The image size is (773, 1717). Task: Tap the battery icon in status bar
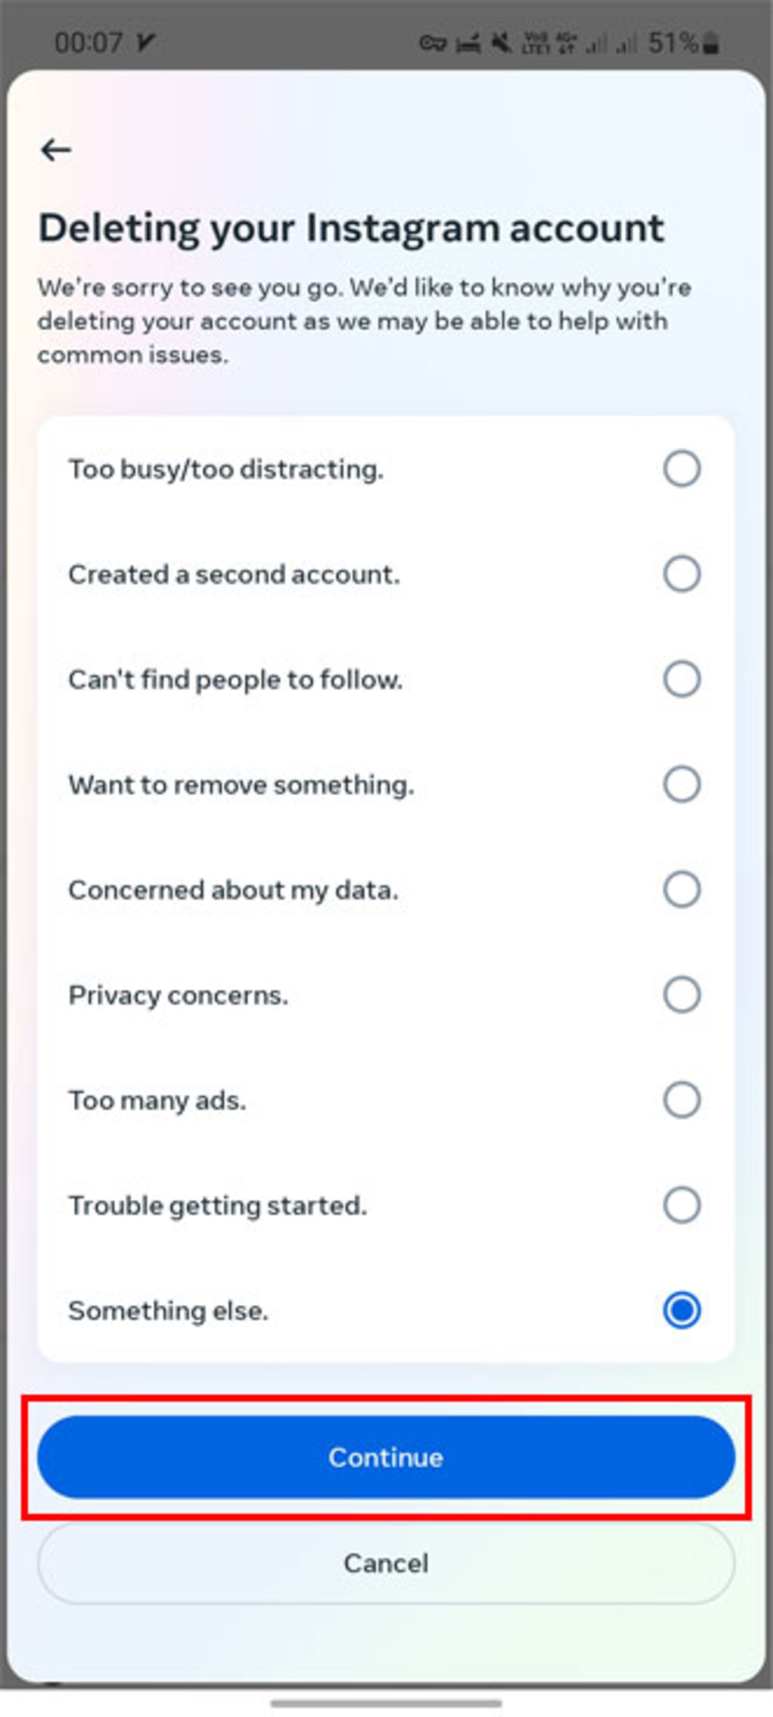point(712,44)
